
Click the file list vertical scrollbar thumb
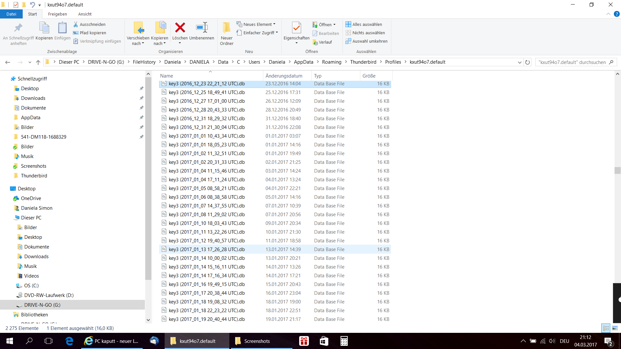tap(617, 170)
